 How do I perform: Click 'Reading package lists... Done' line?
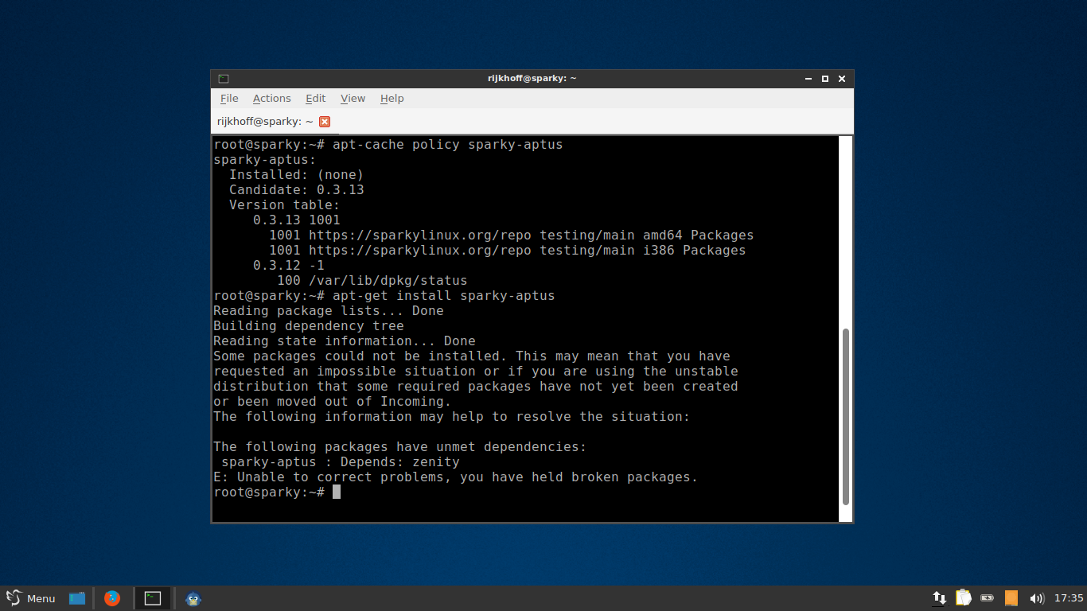(328, 311)
